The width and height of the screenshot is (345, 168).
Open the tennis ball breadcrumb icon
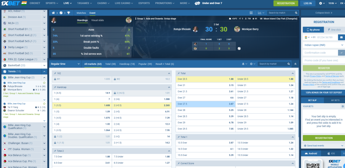coord(61,13)
